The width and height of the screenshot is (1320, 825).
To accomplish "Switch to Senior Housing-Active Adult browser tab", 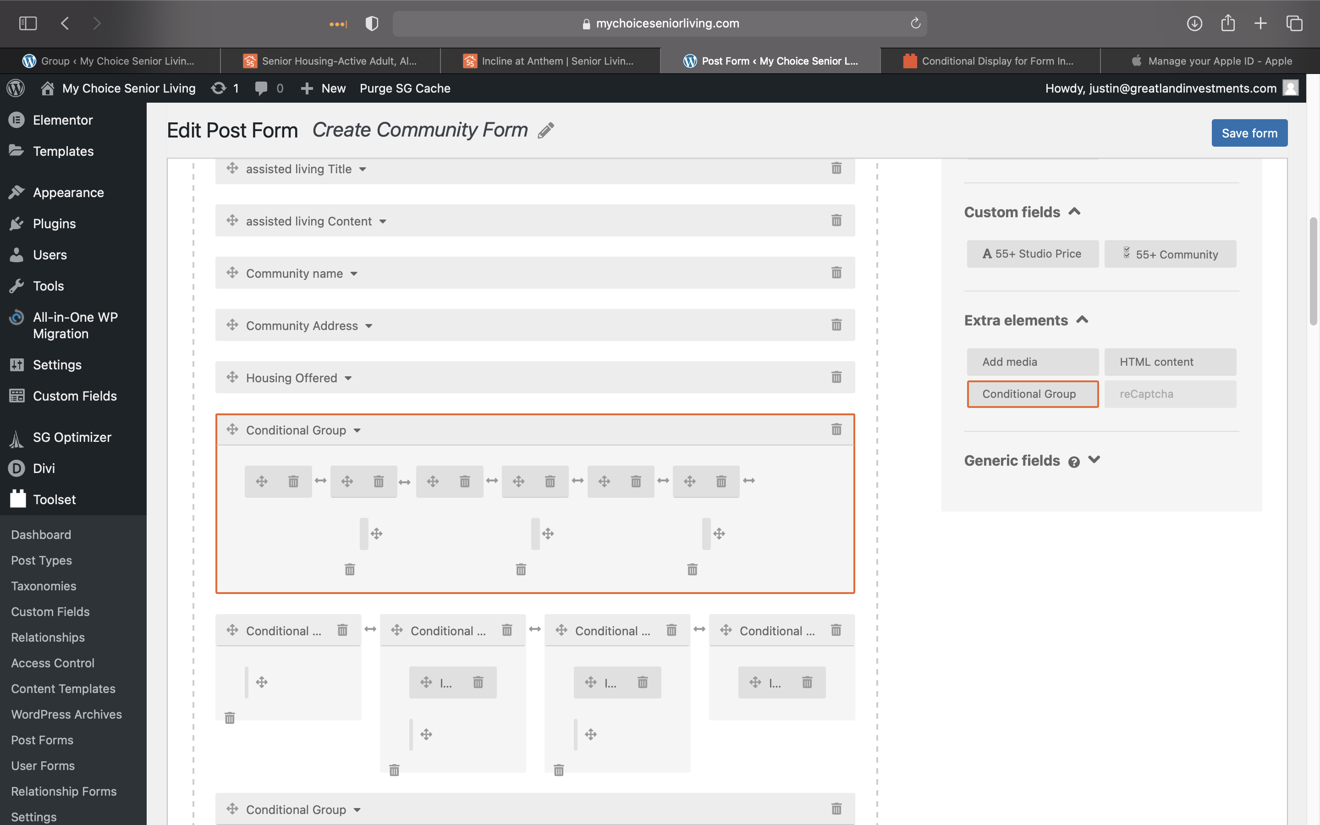I will click(330, 60).
